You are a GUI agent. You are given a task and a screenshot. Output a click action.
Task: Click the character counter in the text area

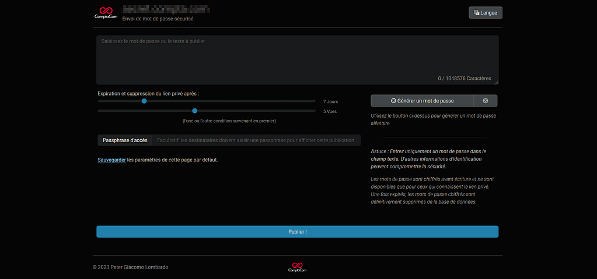[465, 78]
